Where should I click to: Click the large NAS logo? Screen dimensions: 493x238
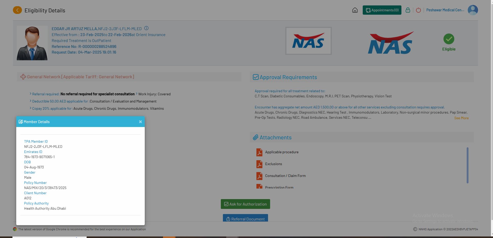coord(391,42)
